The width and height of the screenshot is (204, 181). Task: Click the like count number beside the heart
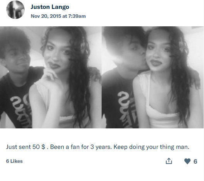click(195, 161)
